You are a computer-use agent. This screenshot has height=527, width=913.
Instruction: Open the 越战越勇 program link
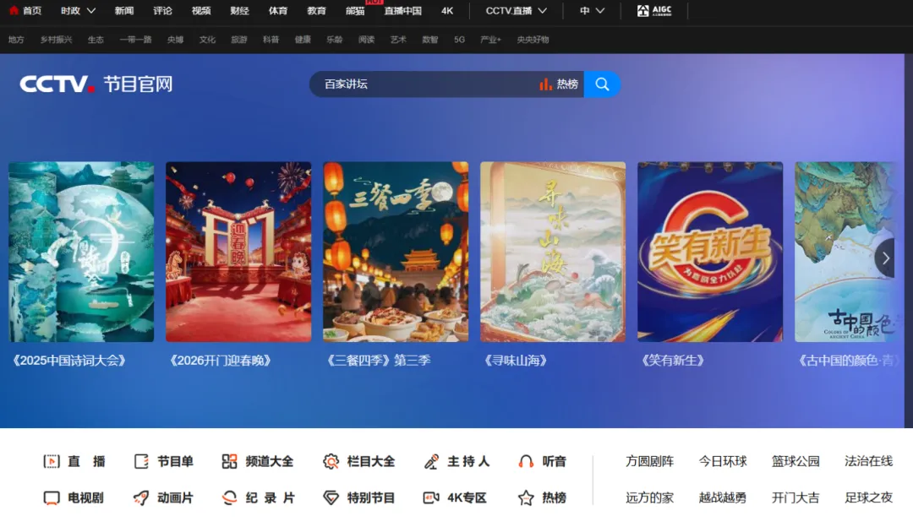[x=723, y=498]
